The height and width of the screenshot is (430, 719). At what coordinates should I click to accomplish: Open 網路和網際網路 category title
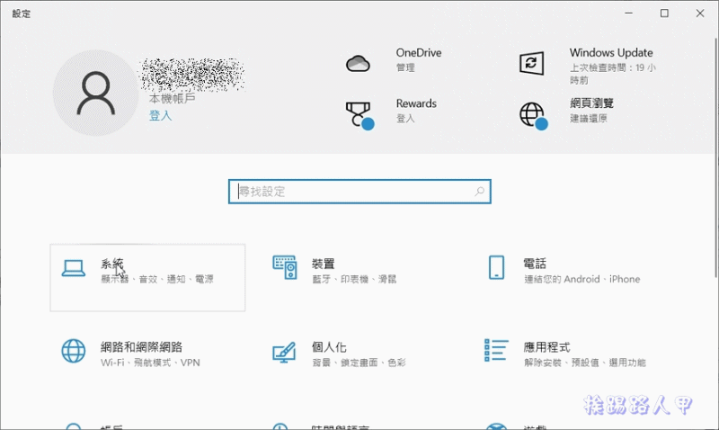point(142,347)
